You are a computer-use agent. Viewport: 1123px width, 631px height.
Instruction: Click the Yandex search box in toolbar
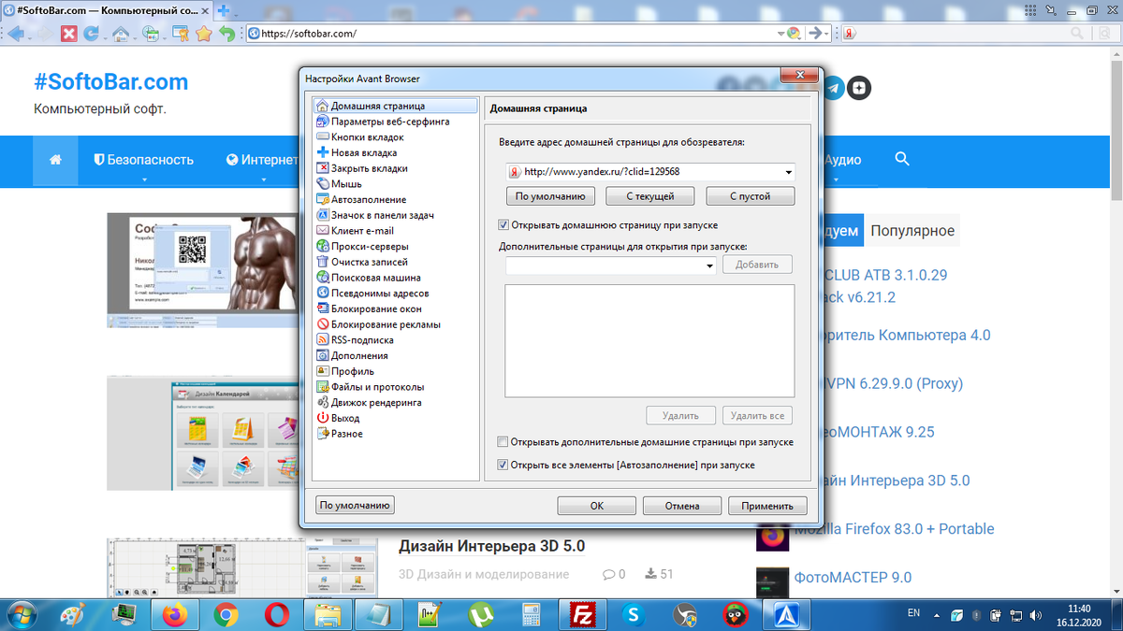[979, 33]
